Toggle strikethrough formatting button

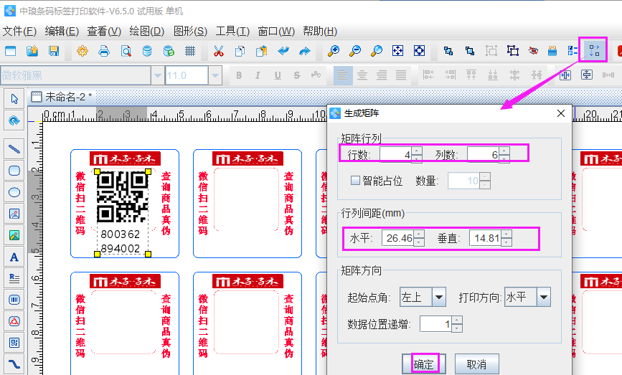coord(297,75)
